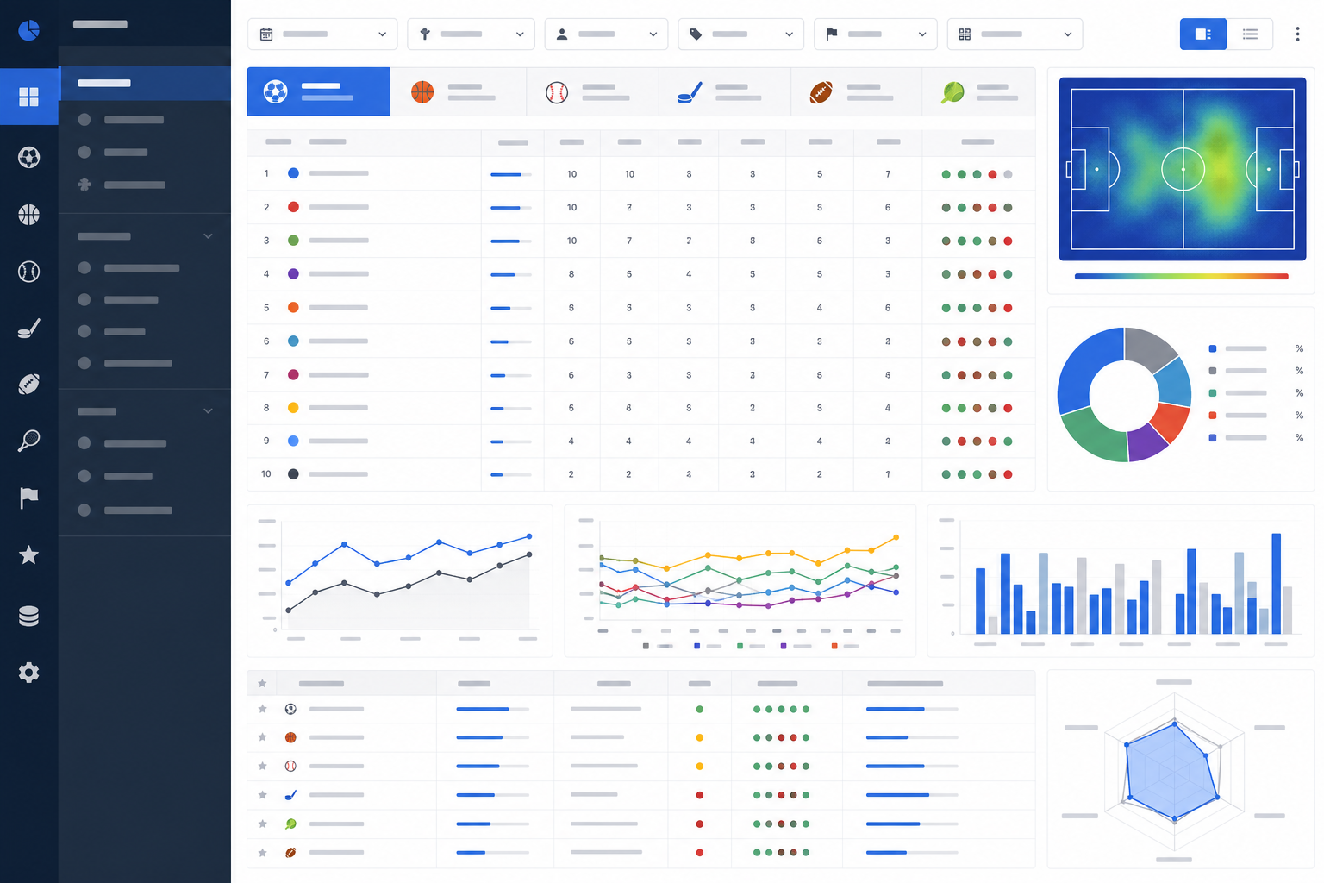Select the tennis tab
1324x883 pixels.
978,91
